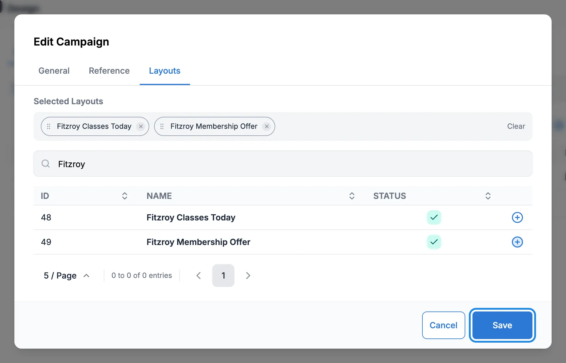Screen dimensions: 566x363
Task: Add Fitzroy Membership Offer layout with plus icon
Action: tap(517, 242)
